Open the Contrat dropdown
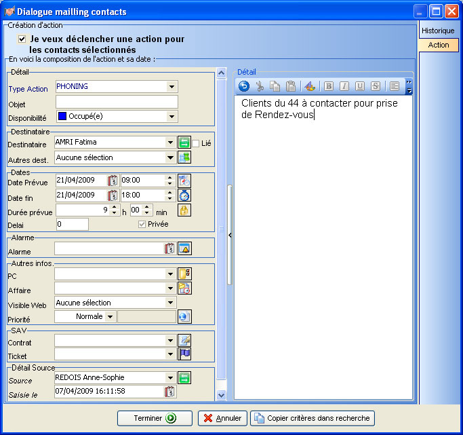 click(170, 341)
